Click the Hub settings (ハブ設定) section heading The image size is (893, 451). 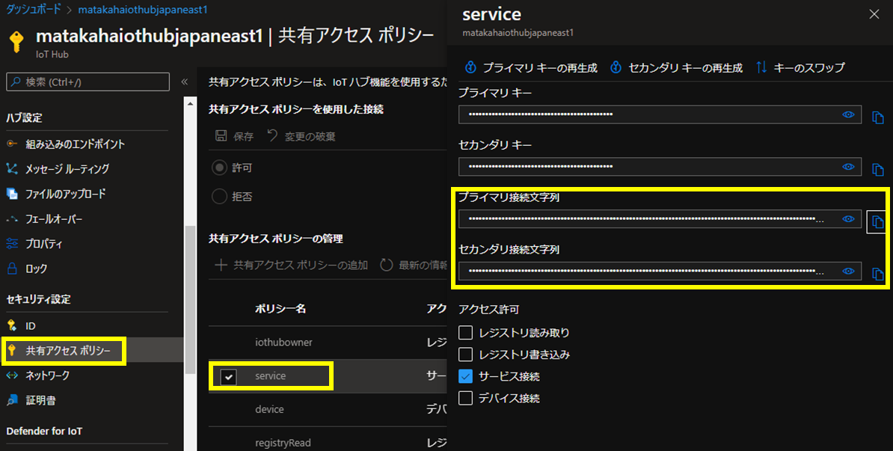click(x=25, y=118)
